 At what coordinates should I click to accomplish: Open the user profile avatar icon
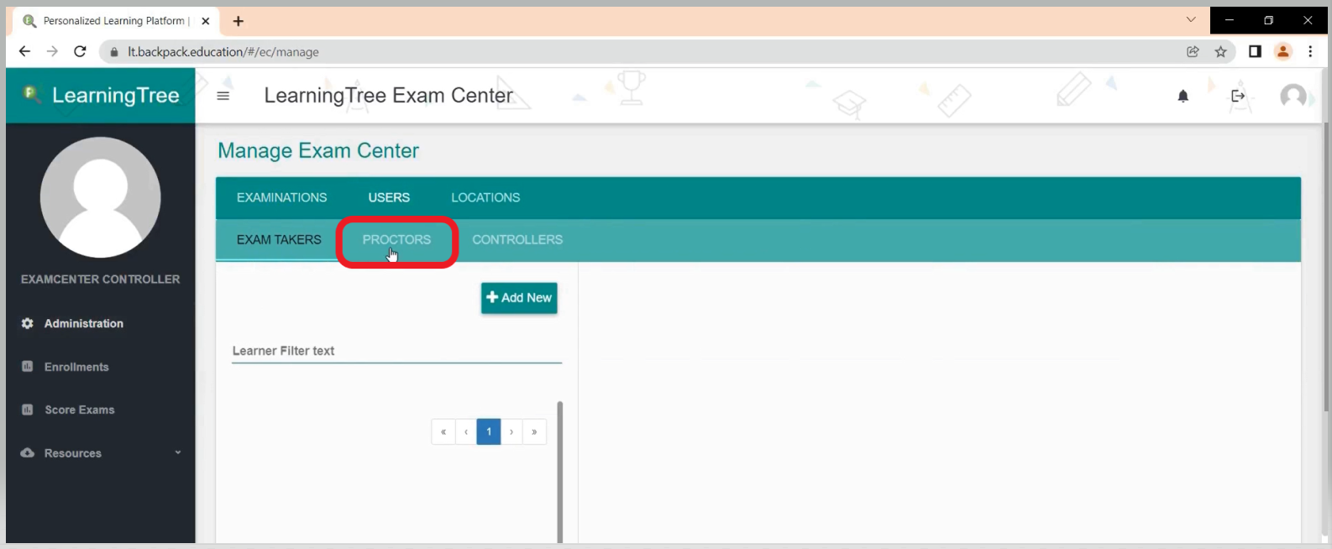point(1293,97)
